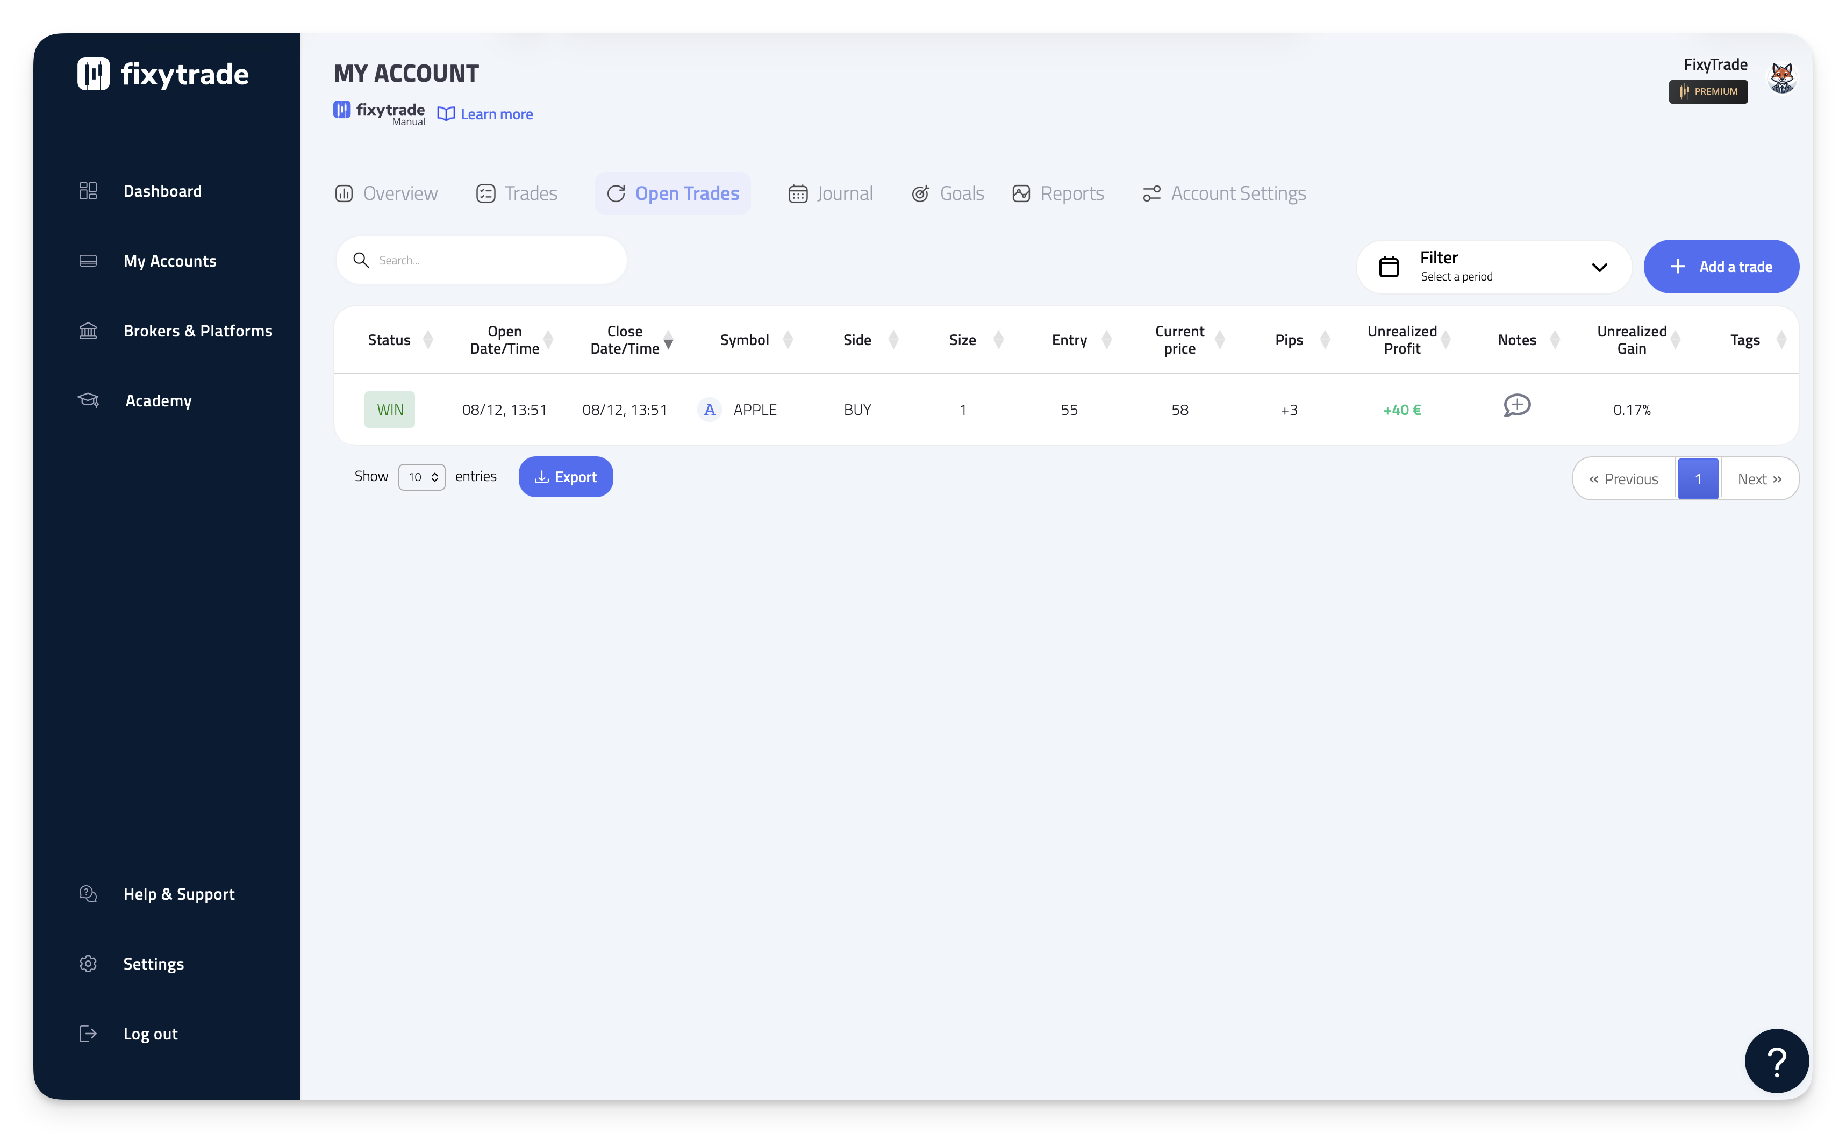
Task: Click the Settings gear icon in sidebar
Action: (88, 964)
